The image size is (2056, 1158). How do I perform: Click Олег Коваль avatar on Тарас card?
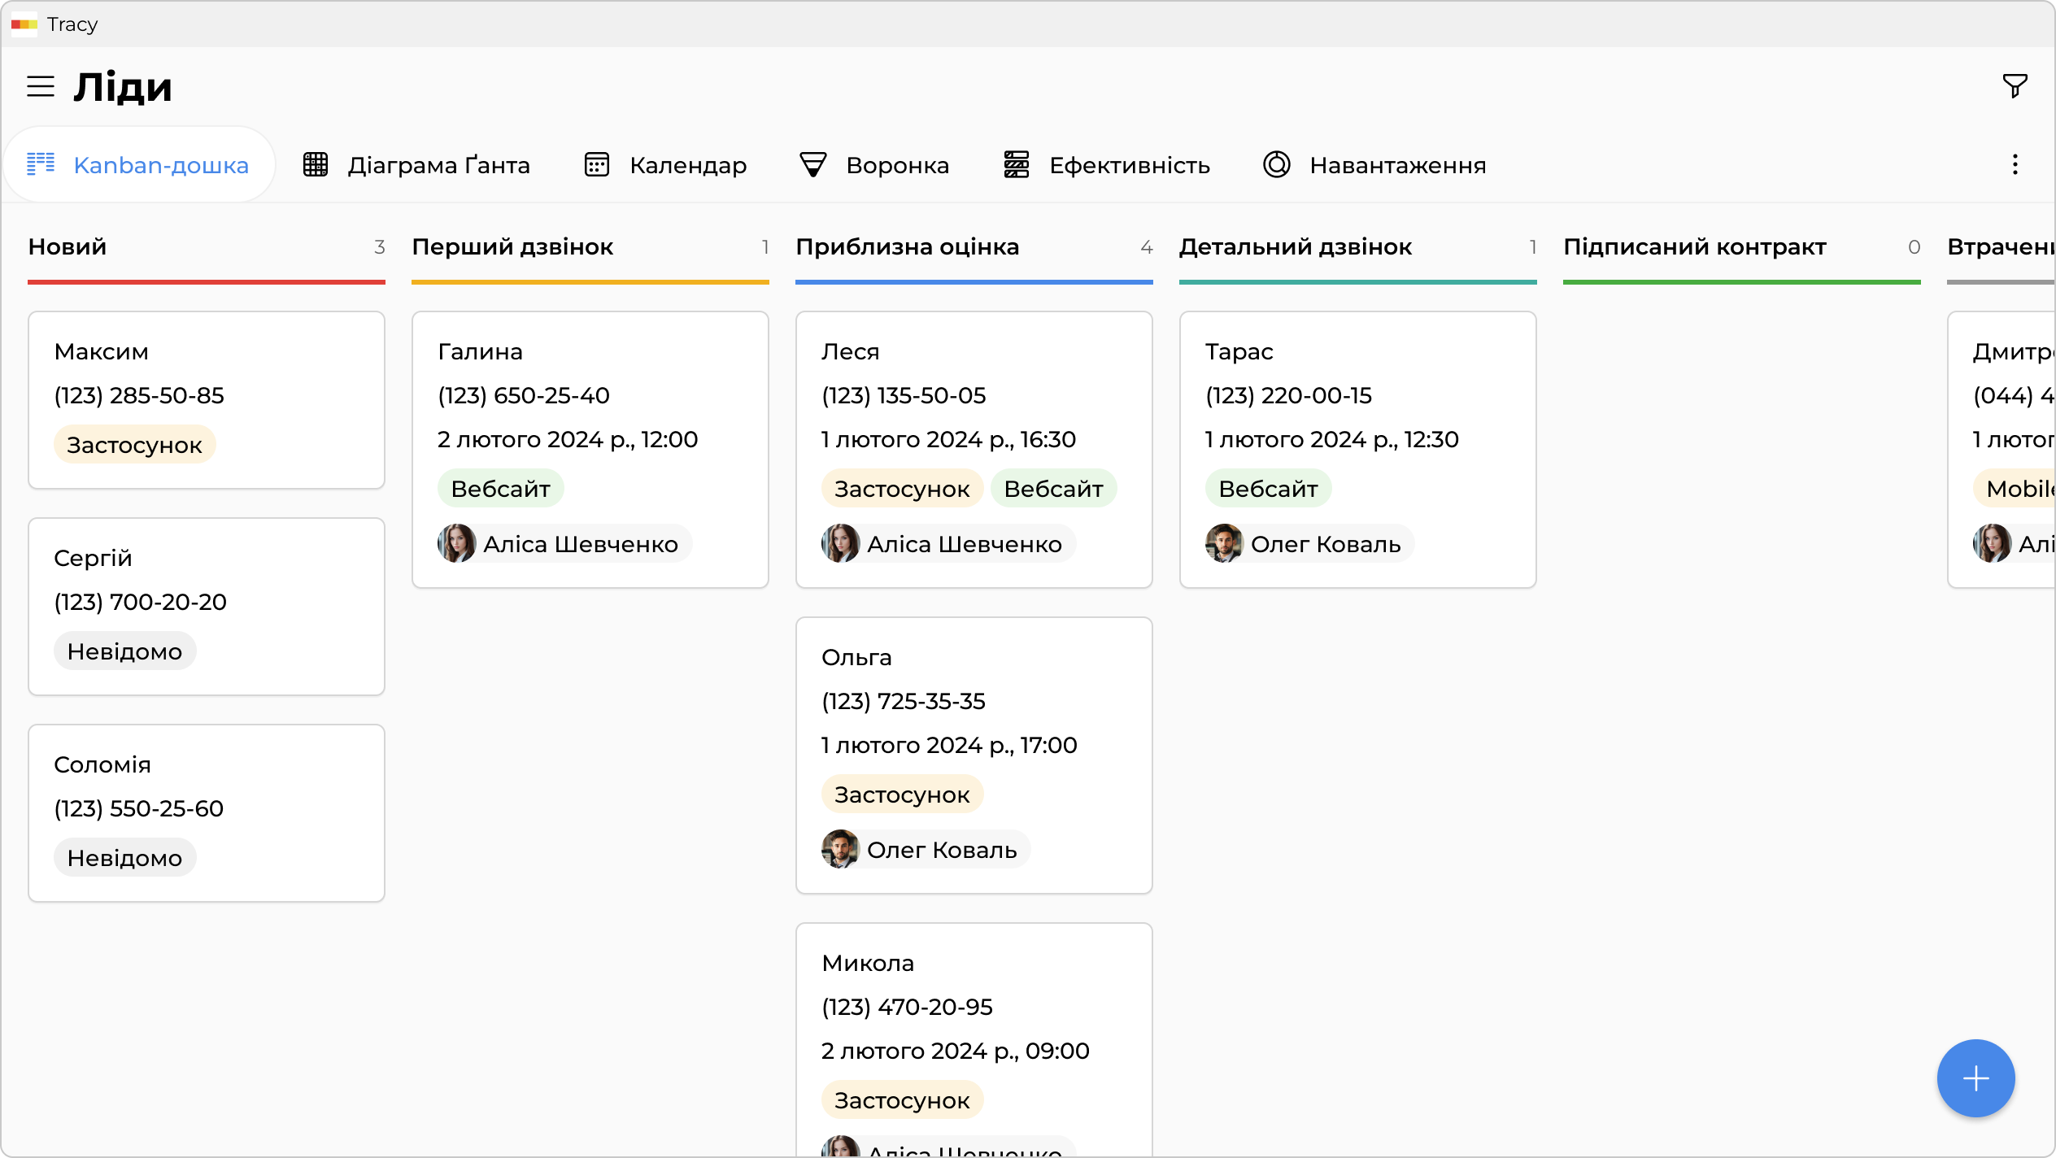1224,543
